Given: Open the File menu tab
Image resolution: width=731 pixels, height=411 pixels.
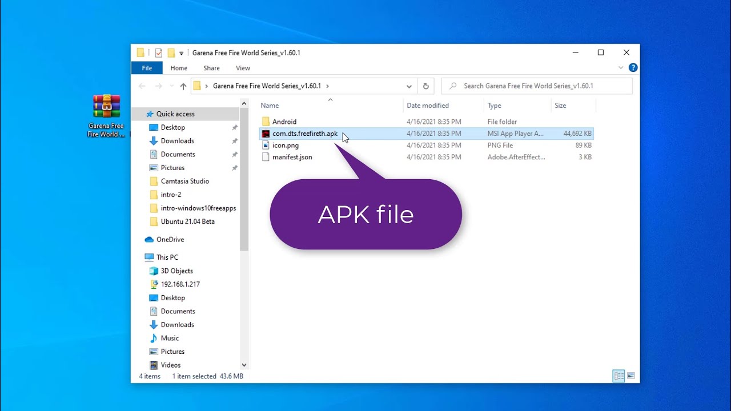Looking at the screenshot, I should point(147,68).
